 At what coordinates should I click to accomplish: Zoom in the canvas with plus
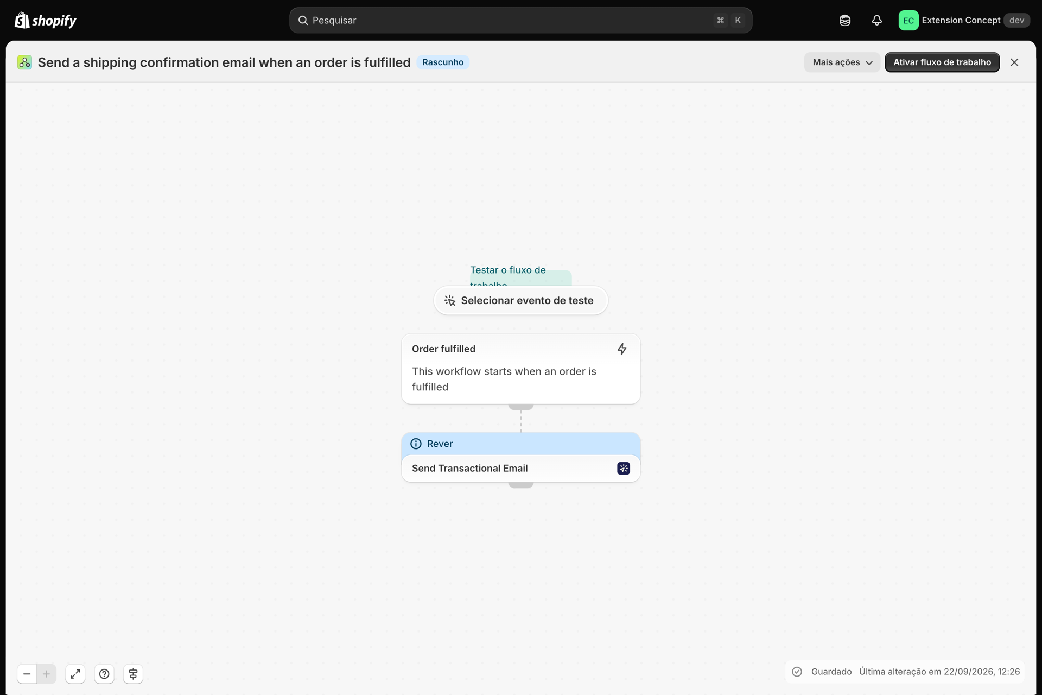pos(47,674)
